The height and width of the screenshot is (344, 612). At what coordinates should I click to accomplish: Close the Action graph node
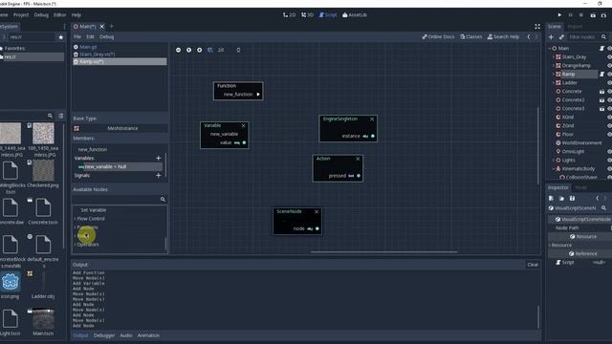(x=358, y=159)
